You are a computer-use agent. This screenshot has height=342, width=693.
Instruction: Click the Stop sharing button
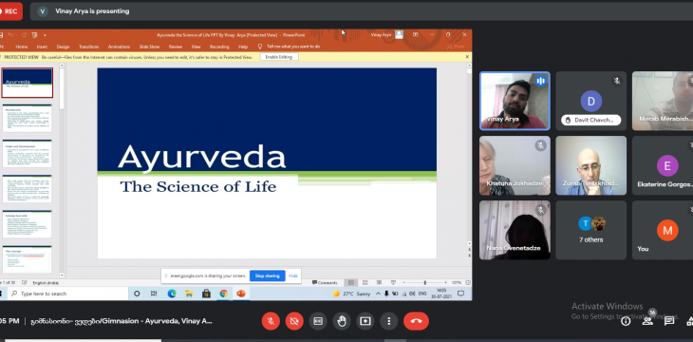click(x=268, y=275)
